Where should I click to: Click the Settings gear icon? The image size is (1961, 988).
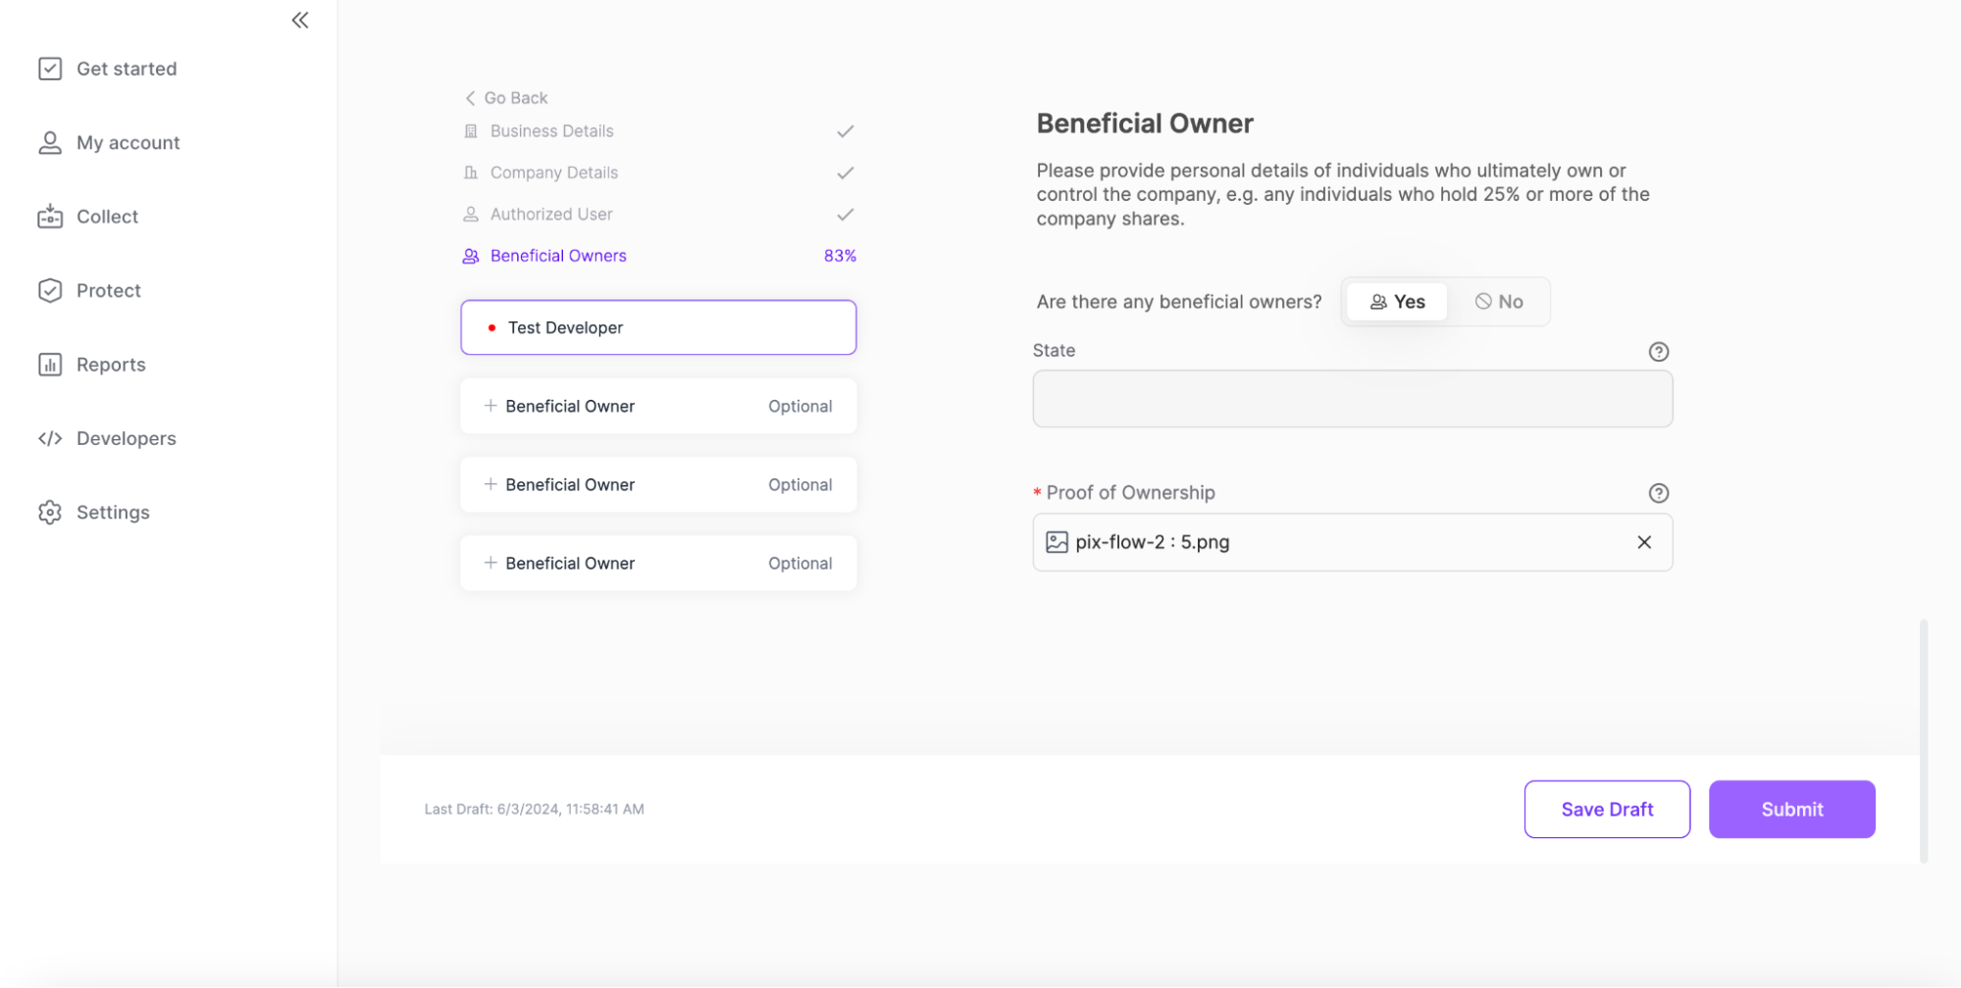pos(50,513)
